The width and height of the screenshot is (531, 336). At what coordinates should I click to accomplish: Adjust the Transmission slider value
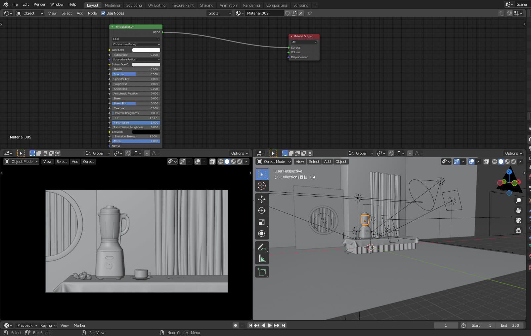(136, 123)
